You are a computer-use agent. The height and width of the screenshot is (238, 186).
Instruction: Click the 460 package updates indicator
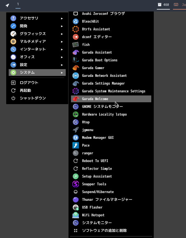[163, 5]
